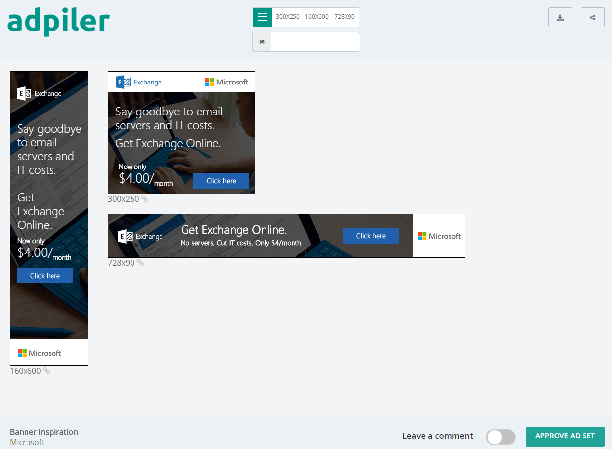Select the 300X250 size tab
612x449 pixels.
pos(287,17)
